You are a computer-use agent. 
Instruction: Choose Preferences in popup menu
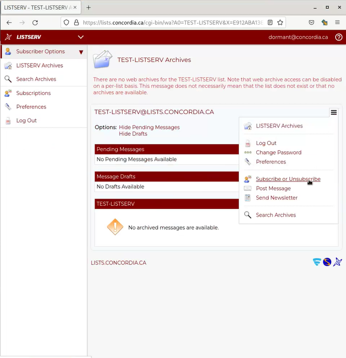[271, 162]
